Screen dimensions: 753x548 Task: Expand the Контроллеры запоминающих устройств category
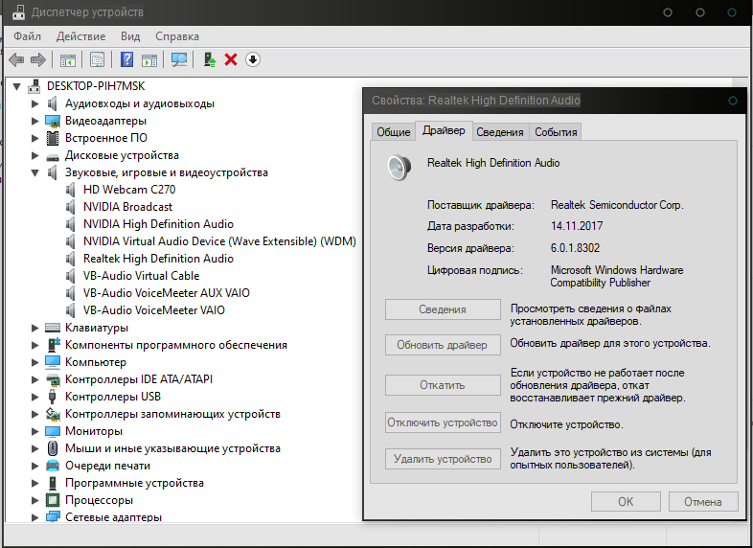(x=34, y=414)
